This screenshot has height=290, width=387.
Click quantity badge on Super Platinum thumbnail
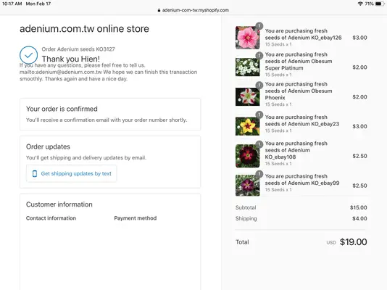pyautogui.click(x=259, y=56)
